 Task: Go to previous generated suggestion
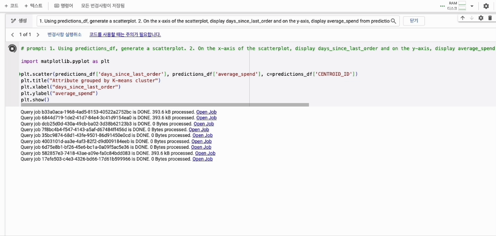coord(12,34)
